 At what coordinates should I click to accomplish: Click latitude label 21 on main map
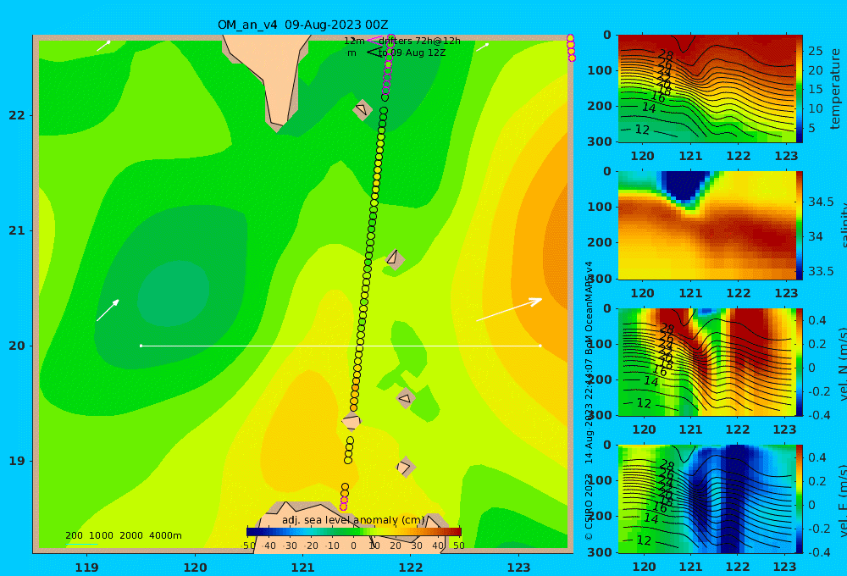tap(17, 230)
